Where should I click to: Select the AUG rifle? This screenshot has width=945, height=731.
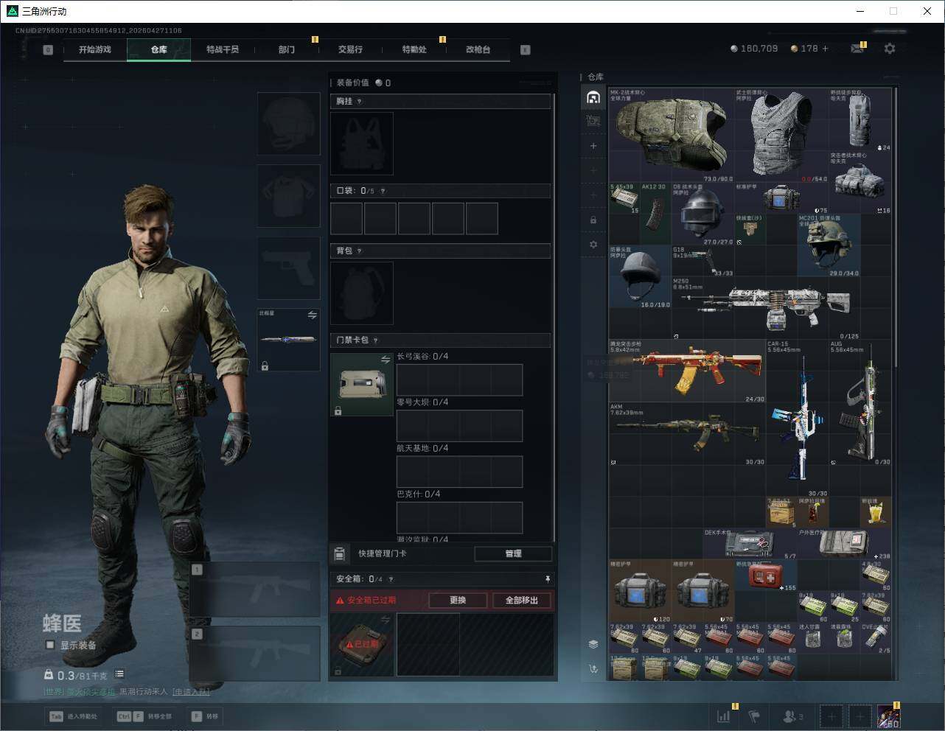(x=860, y=403)
